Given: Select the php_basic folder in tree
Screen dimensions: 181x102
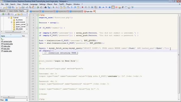Looking at the screenshot, I should 19,29.
